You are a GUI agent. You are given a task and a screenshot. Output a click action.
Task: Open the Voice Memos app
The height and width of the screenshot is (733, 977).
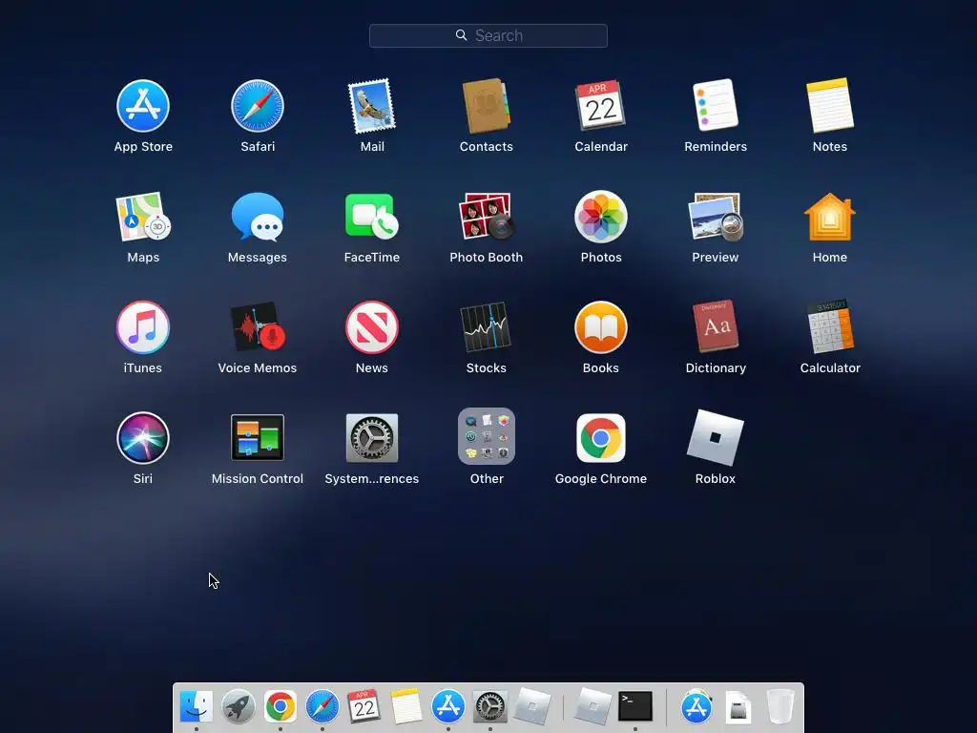click(258, 327)
